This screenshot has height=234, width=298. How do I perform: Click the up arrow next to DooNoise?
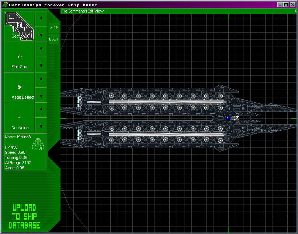41,110
